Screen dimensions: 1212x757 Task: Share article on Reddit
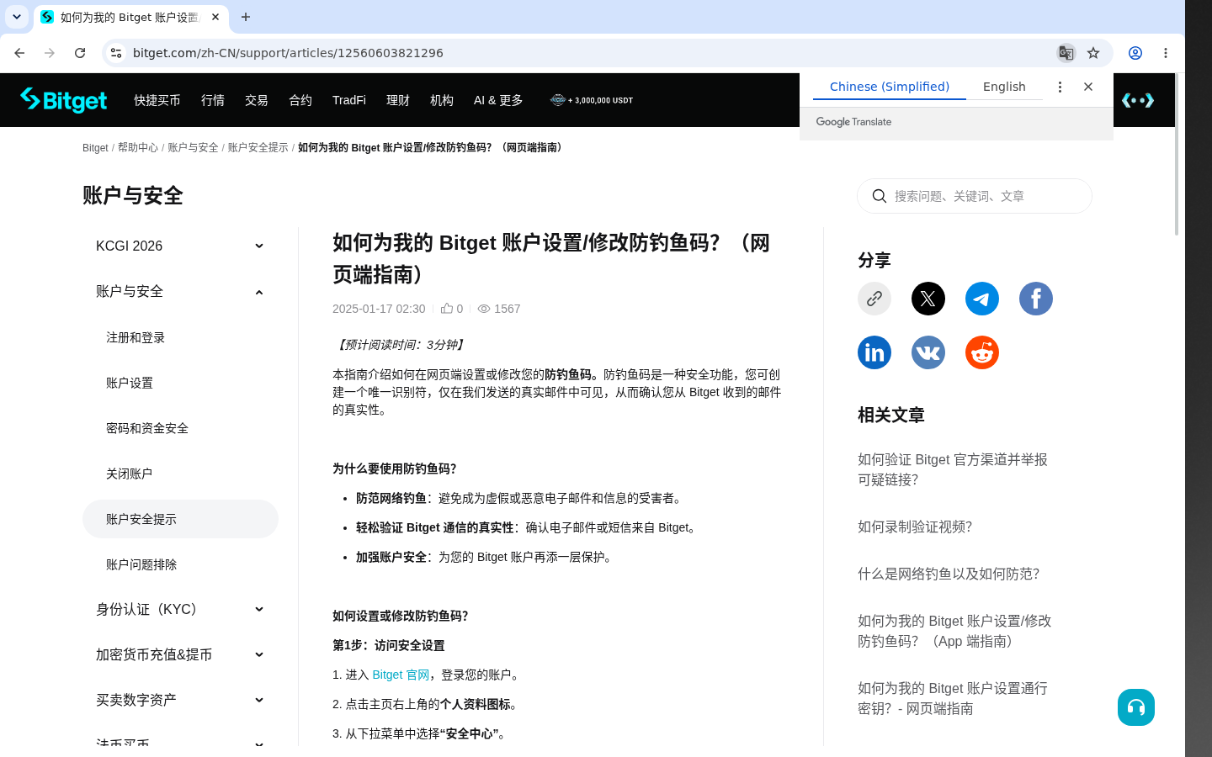click(x=982, y=352)
